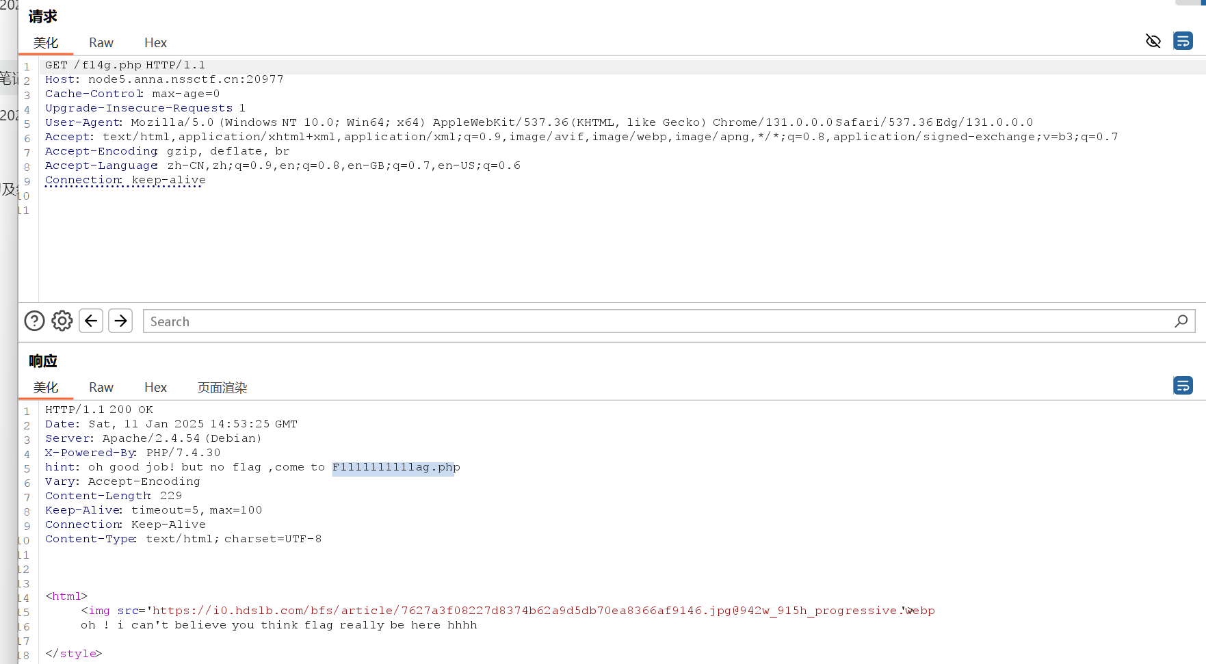Select the request 美化 tab
Image resolution: width=1206 pixels, height=664 pixels.
[46, 43]
